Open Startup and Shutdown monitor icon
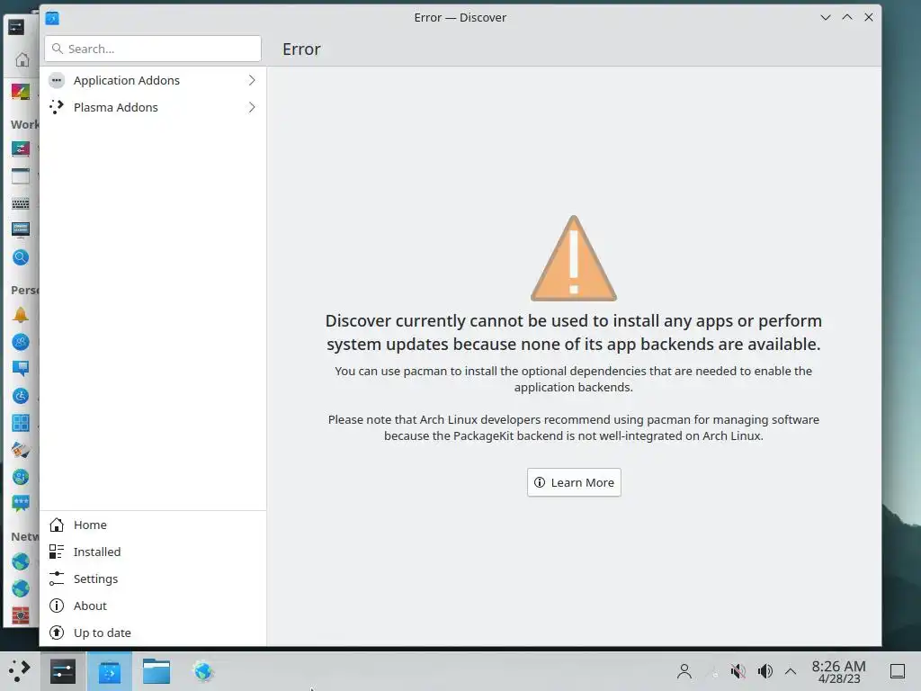This screenshot has height=691, width=921. pos(21,229)
